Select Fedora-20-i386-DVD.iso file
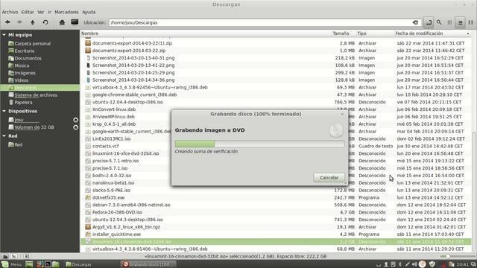This screenshot has width=477, height=268. click(x=117, y=212)
